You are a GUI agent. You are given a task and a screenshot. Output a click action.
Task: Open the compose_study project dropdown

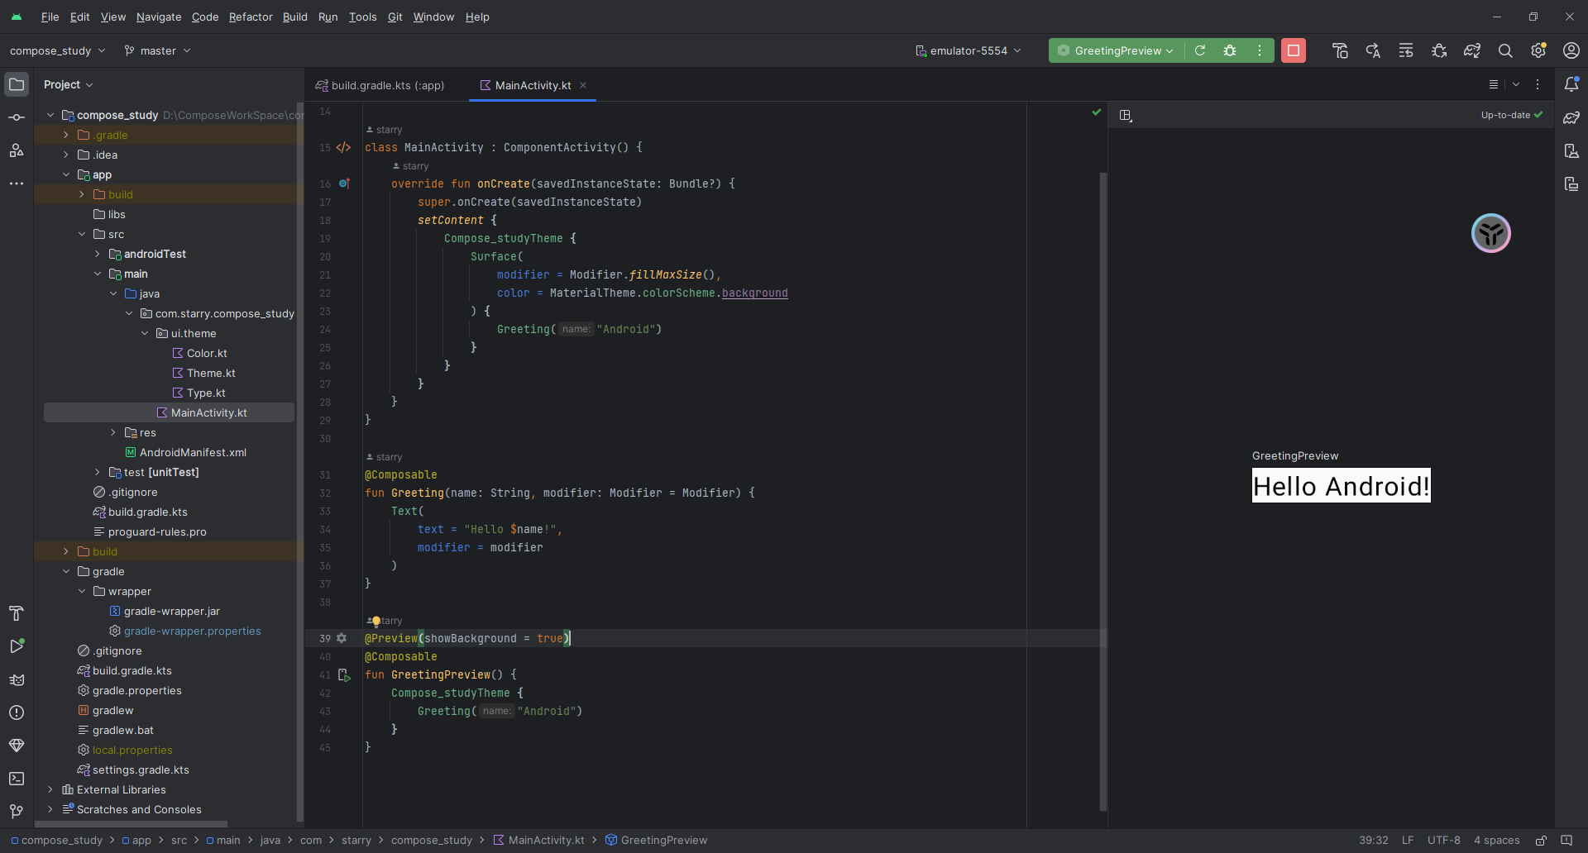coord(58,50)
